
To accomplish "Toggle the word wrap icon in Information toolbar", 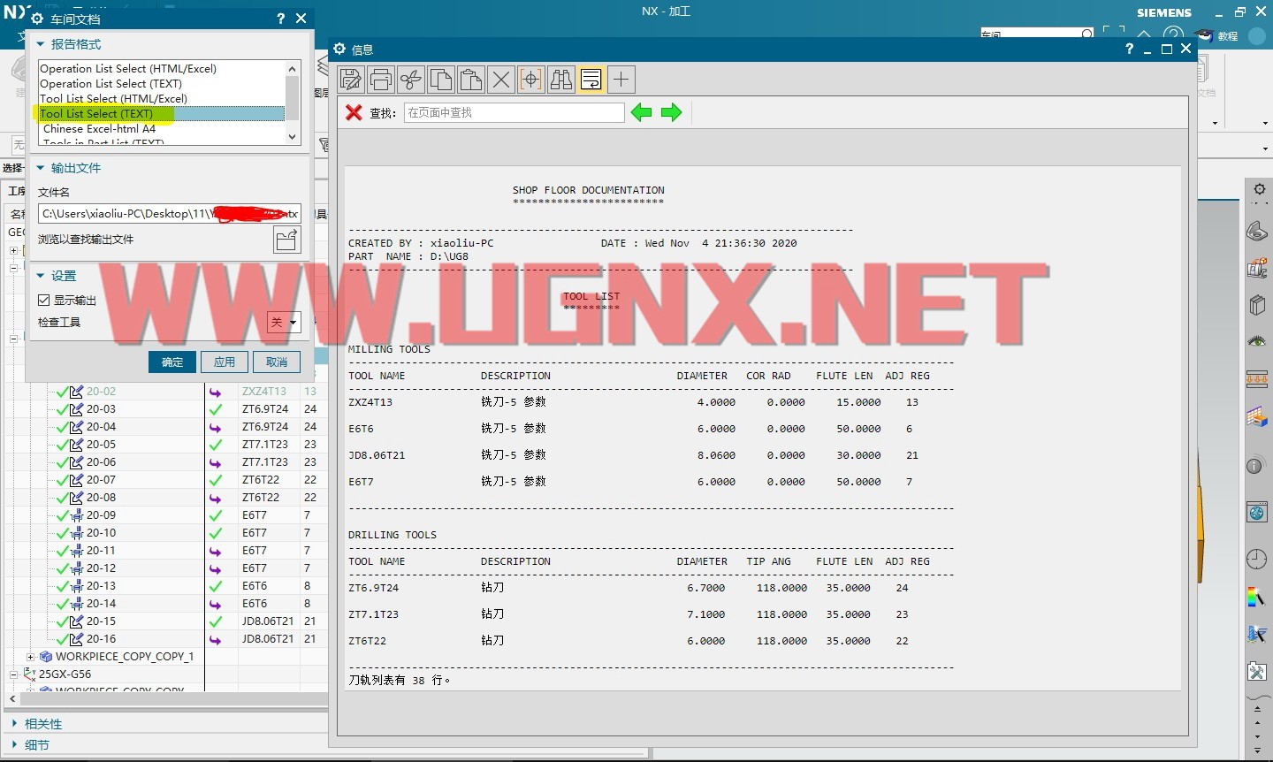I will click(591, 80).
